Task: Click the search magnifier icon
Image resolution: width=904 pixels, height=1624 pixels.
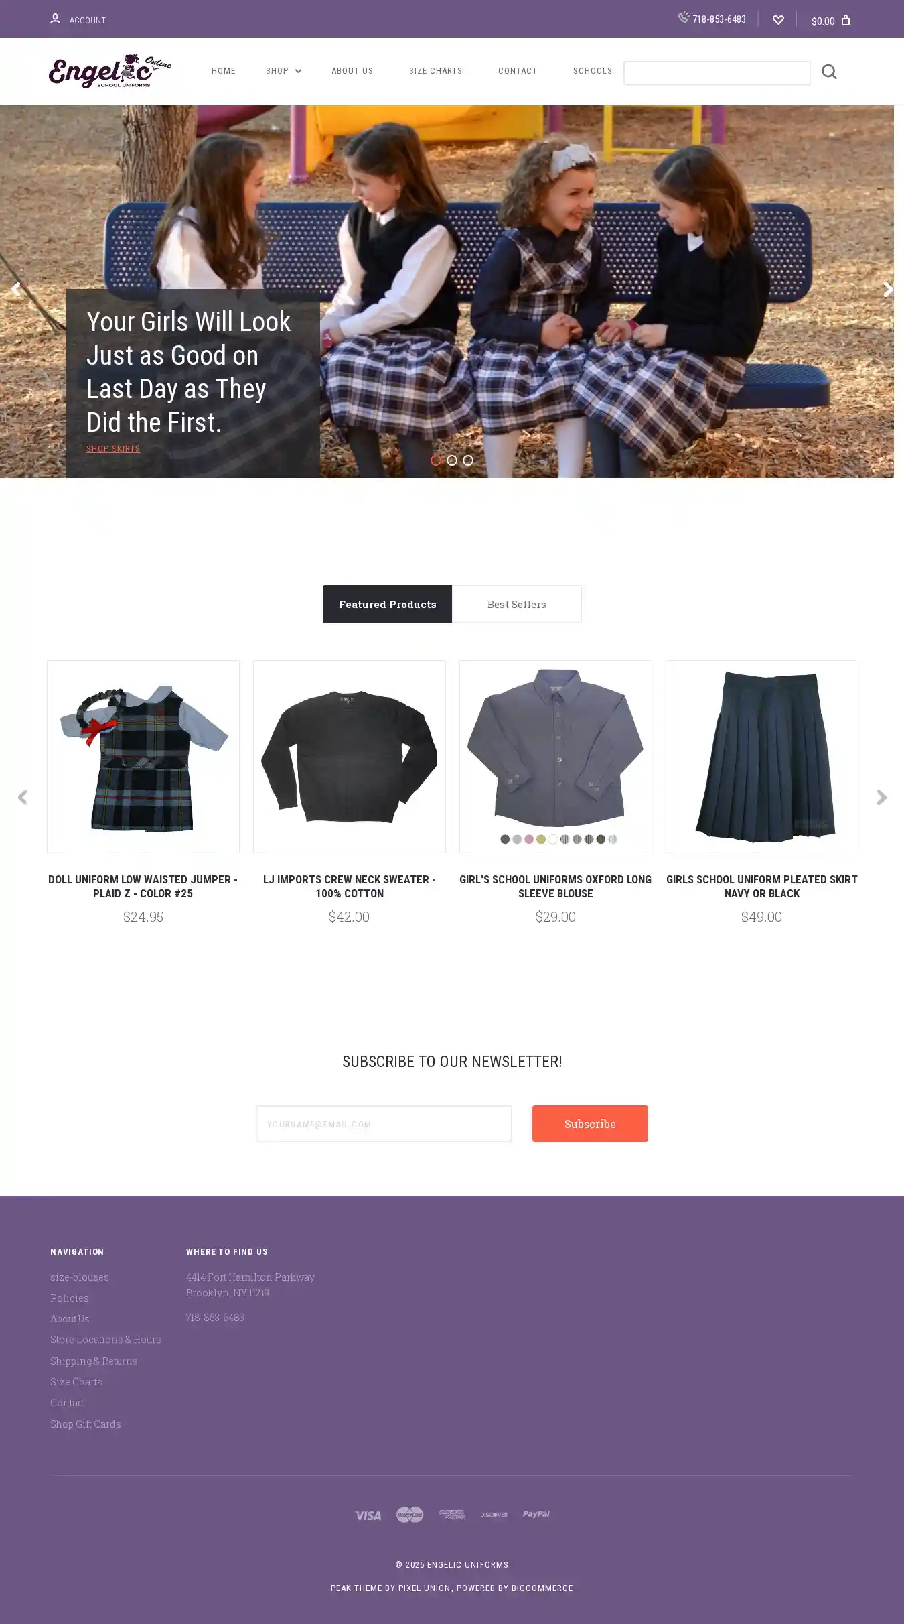Action: (829, 72)
